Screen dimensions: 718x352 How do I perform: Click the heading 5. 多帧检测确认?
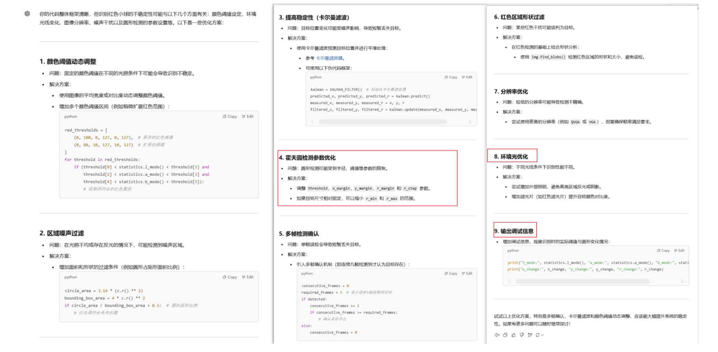click(x=299, y=234)
